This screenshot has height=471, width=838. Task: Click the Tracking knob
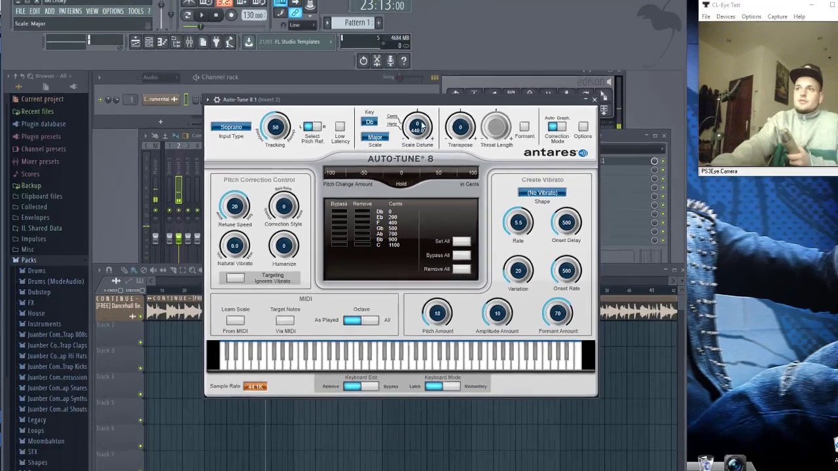275,128
